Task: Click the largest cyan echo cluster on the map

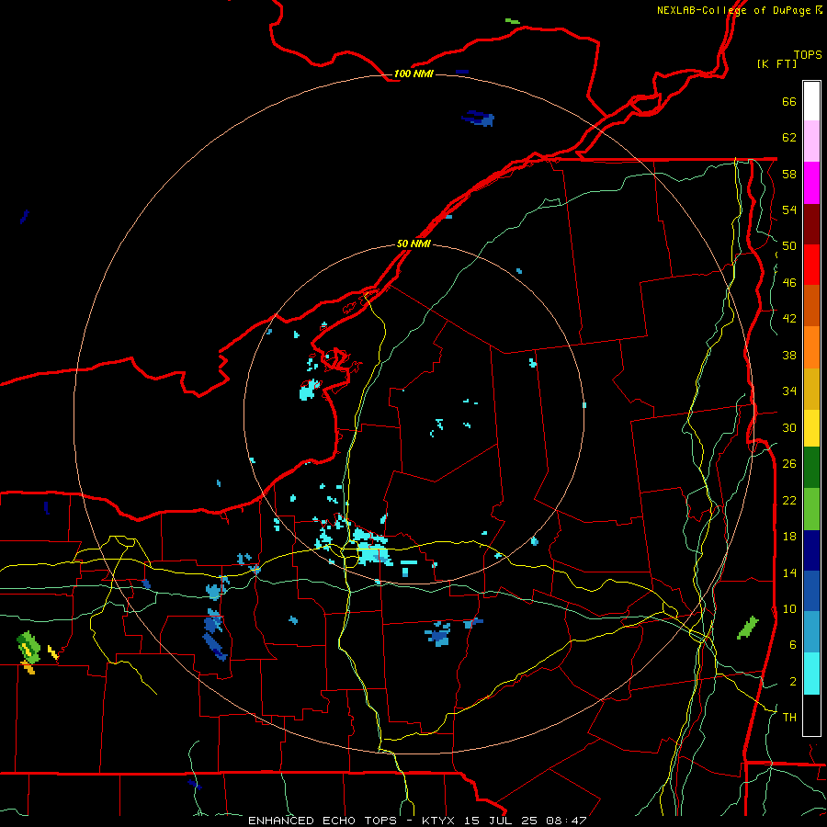Action: click(373, 549)
